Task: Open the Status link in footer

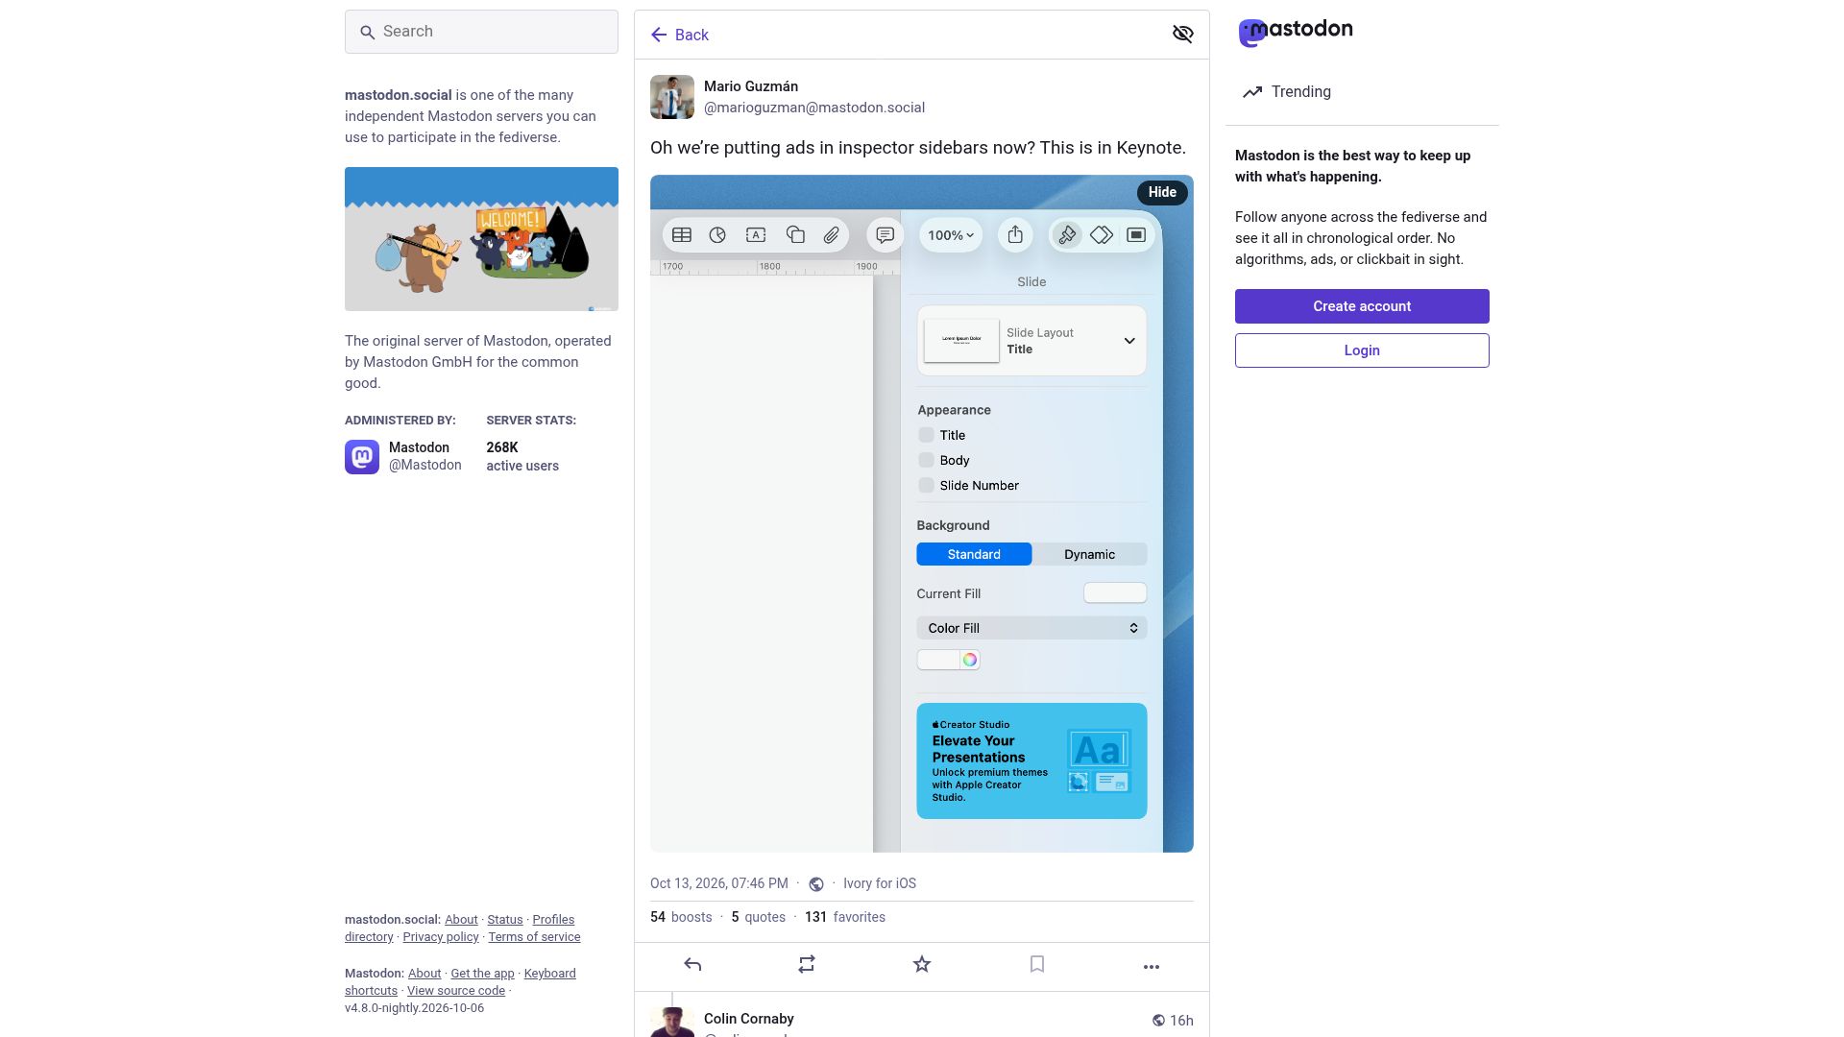Action: (x=505, y=920)
